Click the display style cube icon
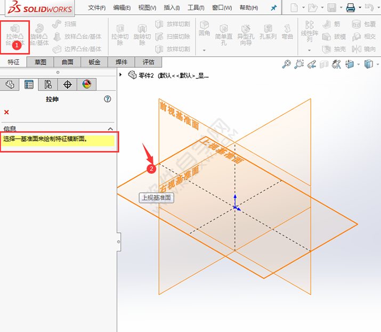Image resolution: width=381 pixels, height=332 pixels. click(369, 64)
